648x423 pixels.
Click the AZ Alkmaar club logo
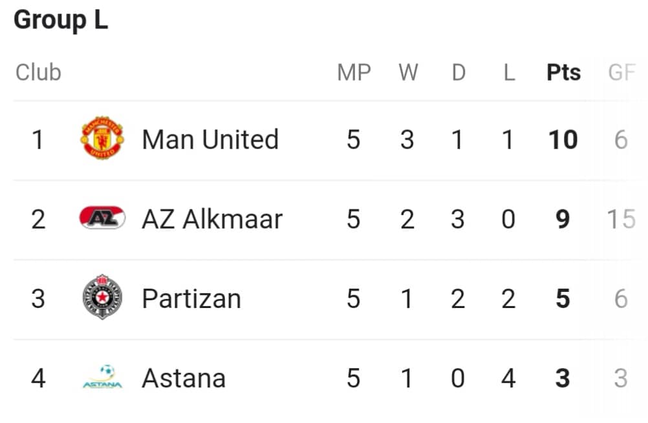102,218
